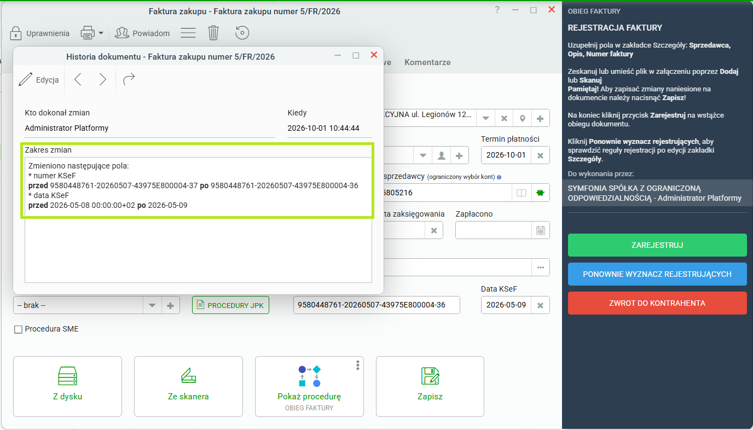Click the person icon beside dropdown
753x430 pixels.
[x=441, y=155]
